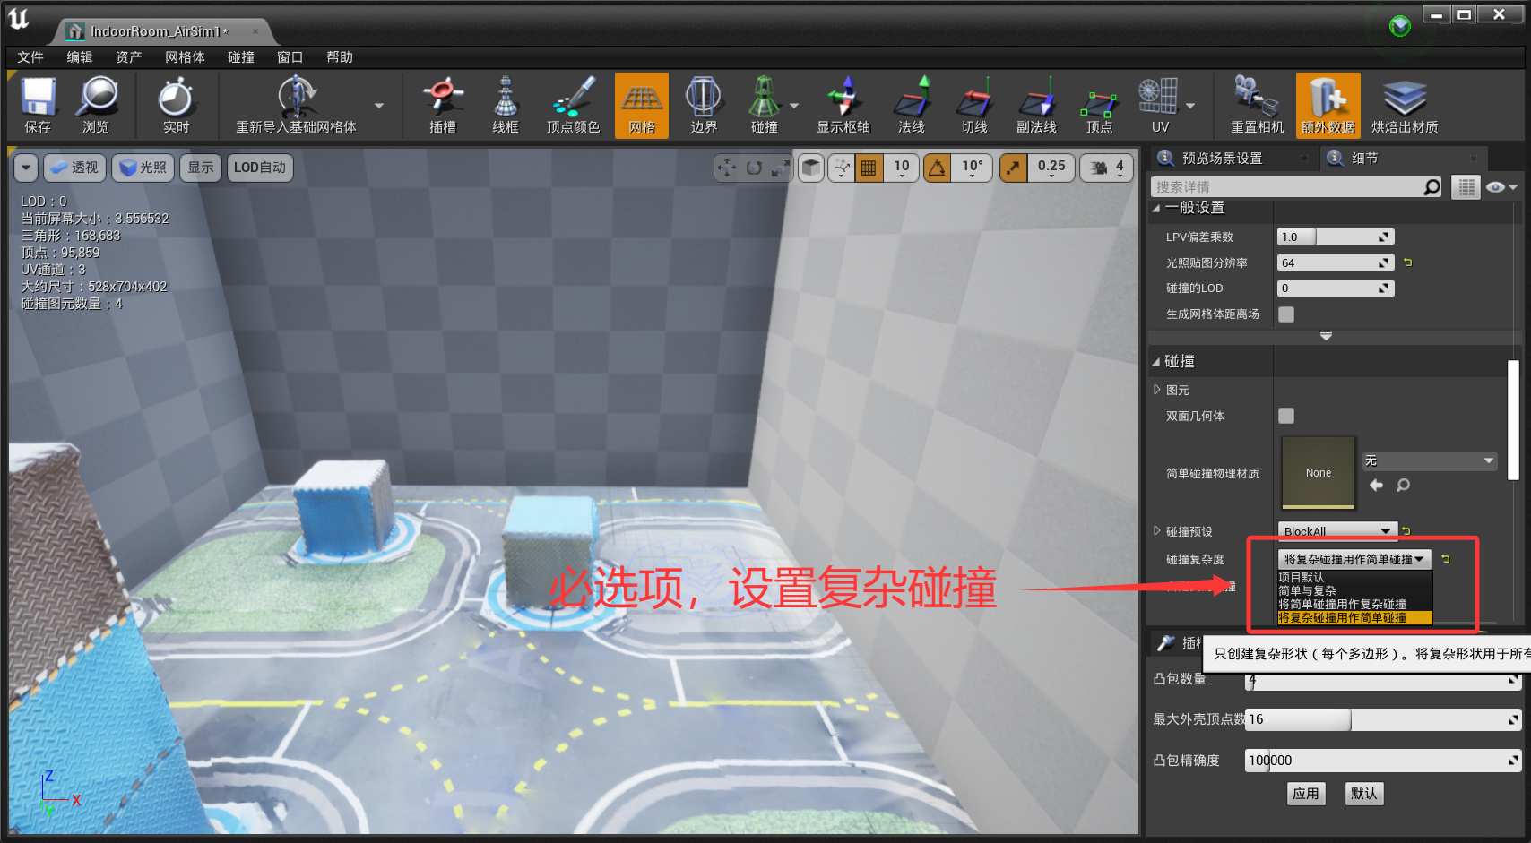Image resolution: width=1531 pixels, height=843 pixels.
Task: Open 窗口 window menu
Action: tap(290, 56)
